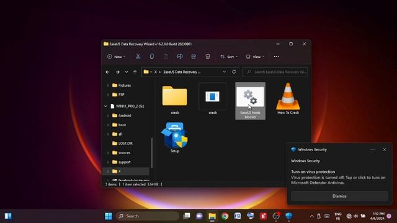Dismiss the Windows Security notification

point(339,196)
